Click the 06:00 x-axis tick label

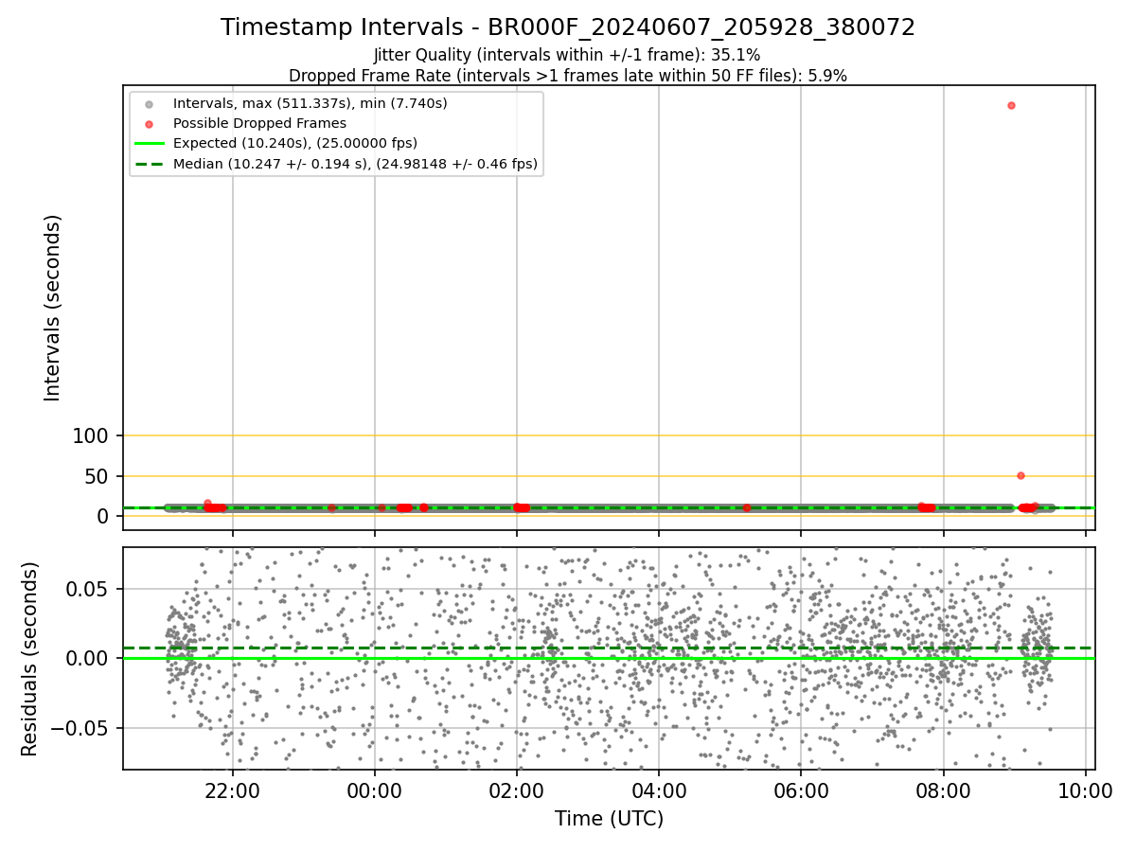click(x=801, y=791)
